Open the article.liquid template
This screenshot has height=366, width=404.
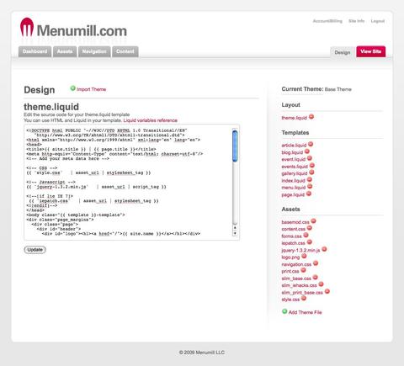click(294, 146)
